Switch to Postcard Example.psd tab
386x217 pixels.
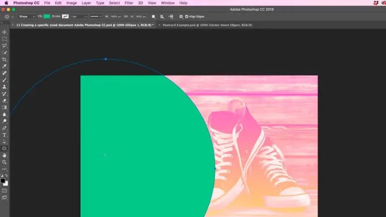pyautogui.click(x=207, y=25)
